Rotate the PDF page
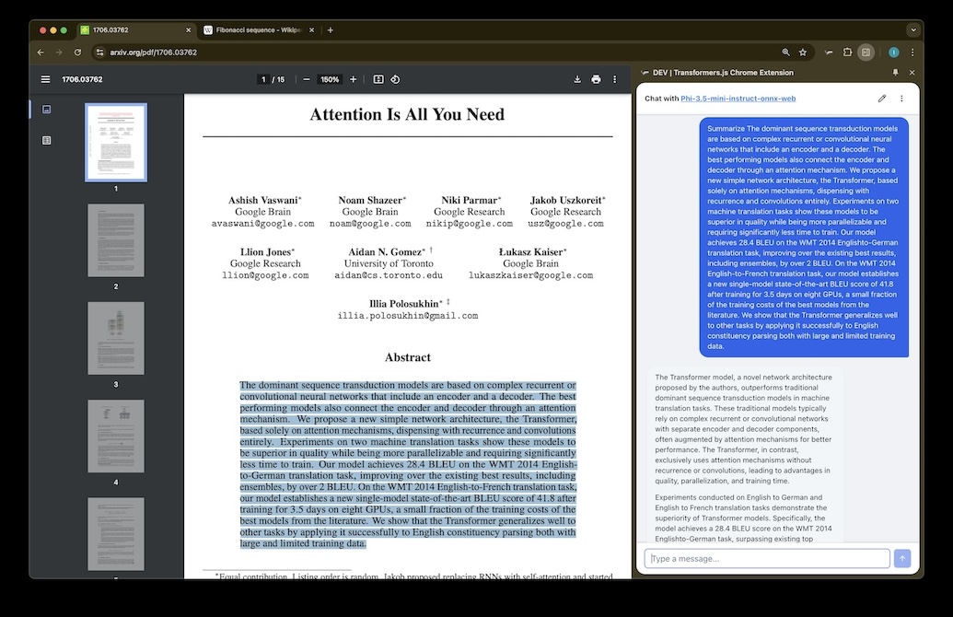953x617 pixels. coord(395,79)
